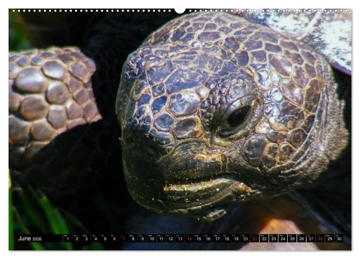Screen dimensions: 360x259
Task: Select date 11 in the calendar strip
Action: click(161, 238)
